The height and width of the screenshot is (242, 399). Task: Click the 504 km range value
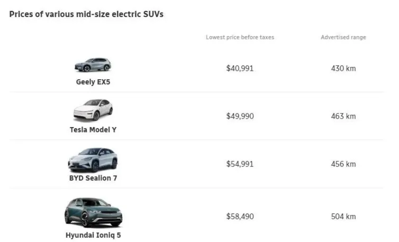[x=343, y=216]
